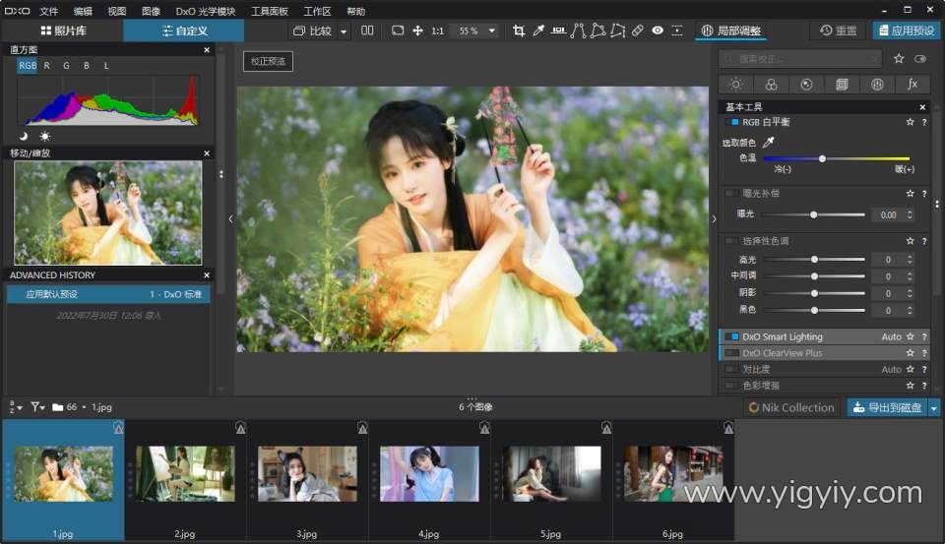The image size is (945, 544).
Task: Open 导出到磁盘 dropdown arrow
Action: [933, 408]
